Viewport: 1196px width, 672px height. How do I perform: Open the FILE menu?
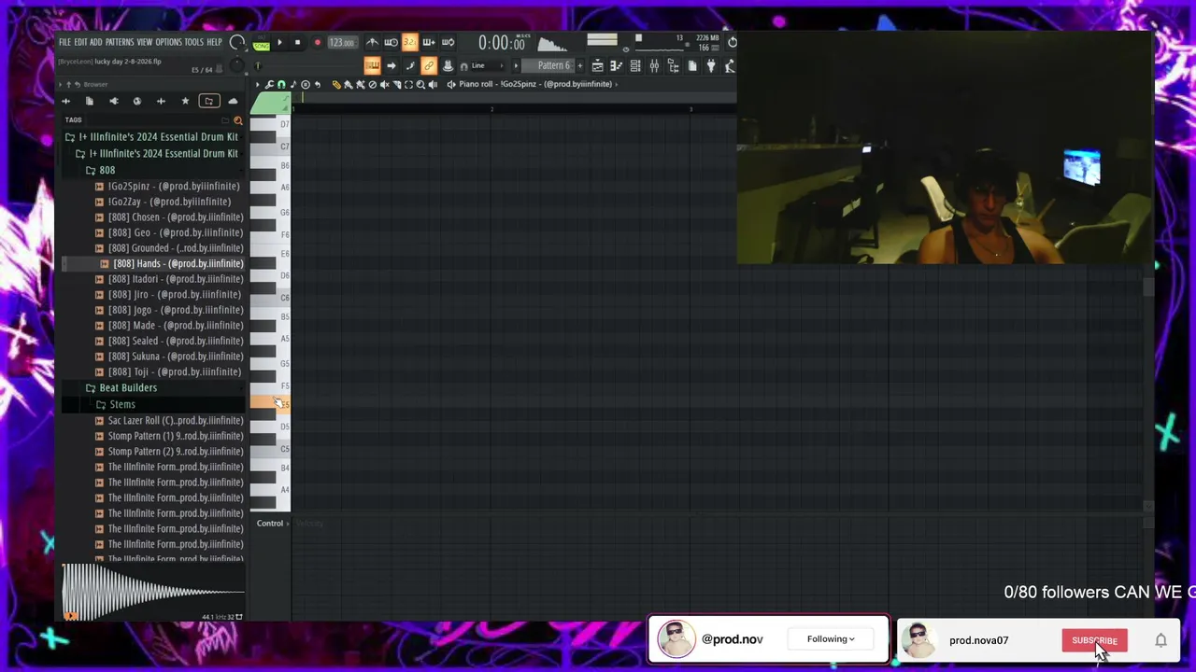[64, 43]
